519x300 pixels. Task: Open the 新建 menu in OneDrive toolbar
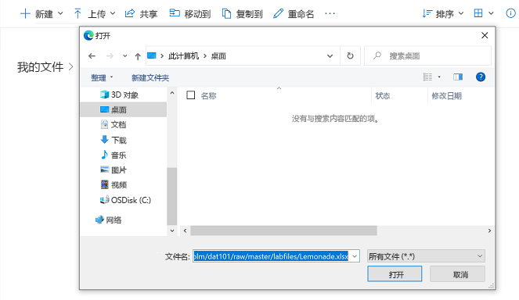(x=41, y=14)
